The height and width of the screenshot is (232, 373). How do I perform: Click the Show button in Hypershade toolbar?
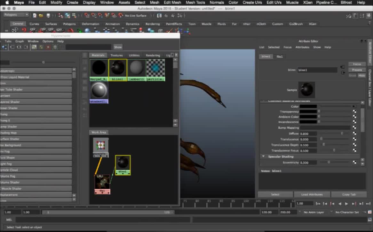pos(118,47)
